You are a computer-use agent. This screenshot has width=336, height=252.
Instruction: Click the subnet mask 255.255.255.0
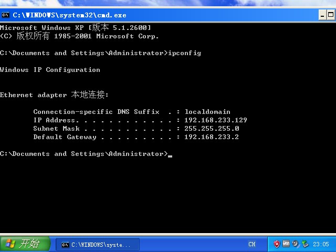(x=212, y=128)
